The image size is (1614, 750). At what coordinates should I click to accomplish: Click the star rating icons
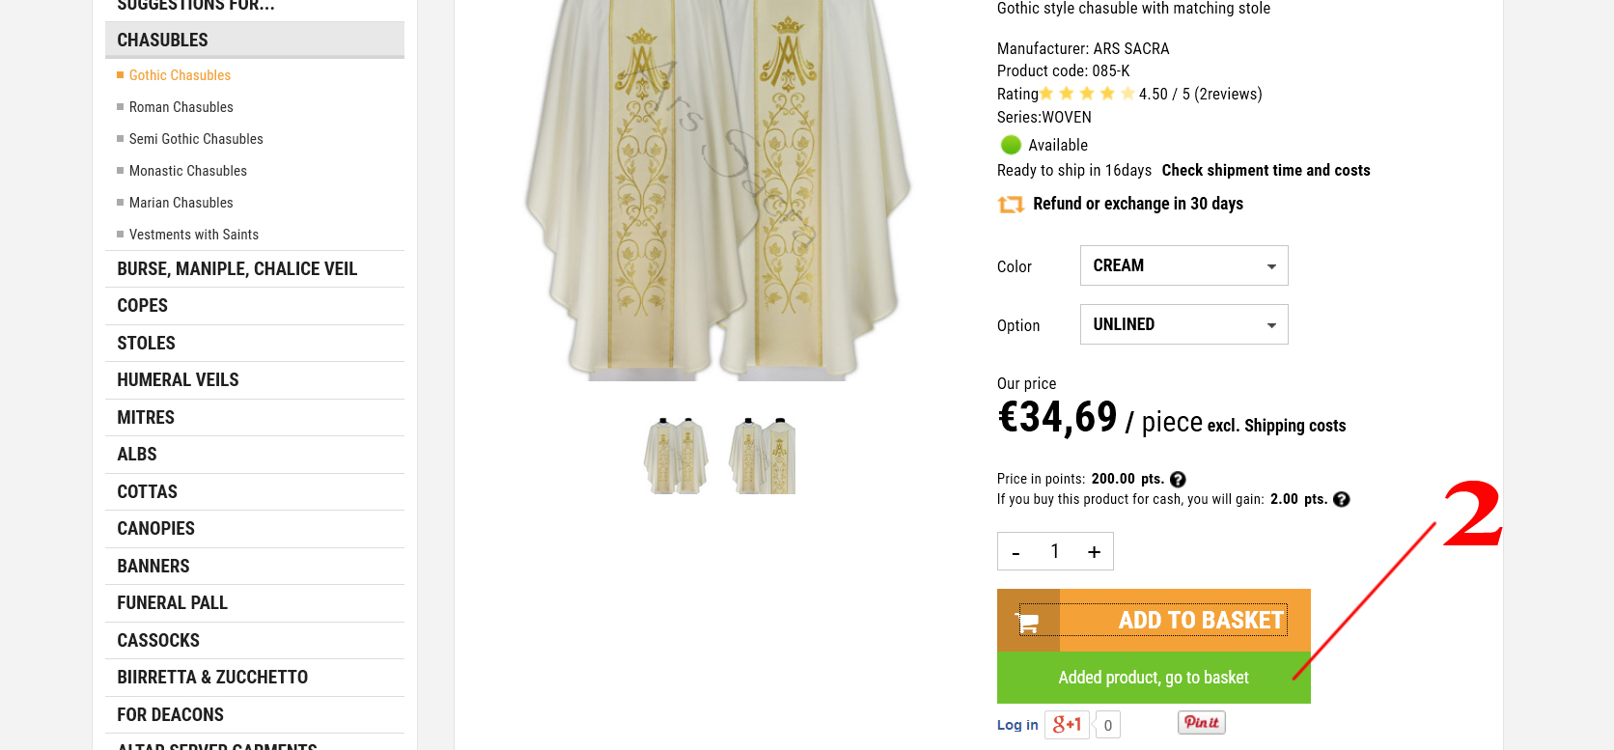1087,94
